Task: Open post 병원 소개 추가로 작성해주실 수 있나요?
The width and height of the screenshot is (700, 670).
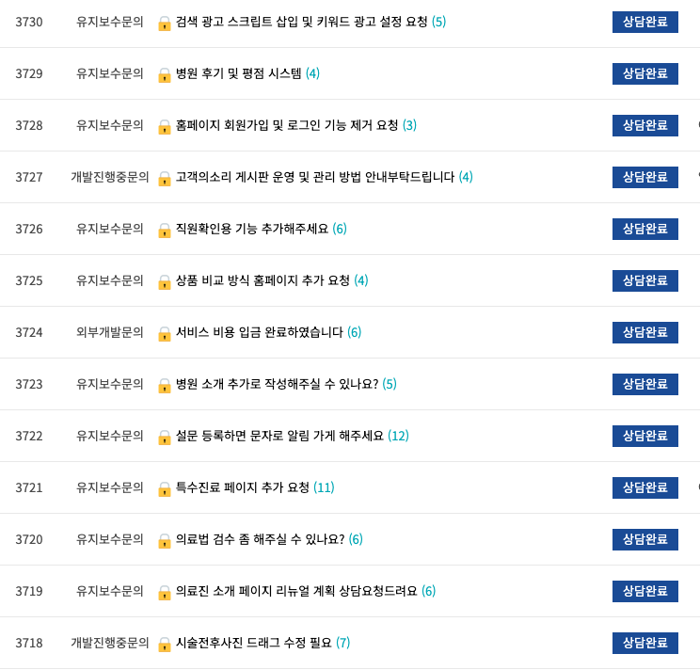Action: click(x=277, y=384)
